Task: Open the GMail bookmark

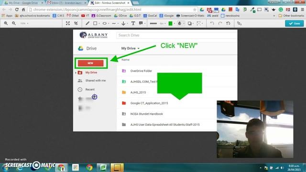Action: [73, 16]
